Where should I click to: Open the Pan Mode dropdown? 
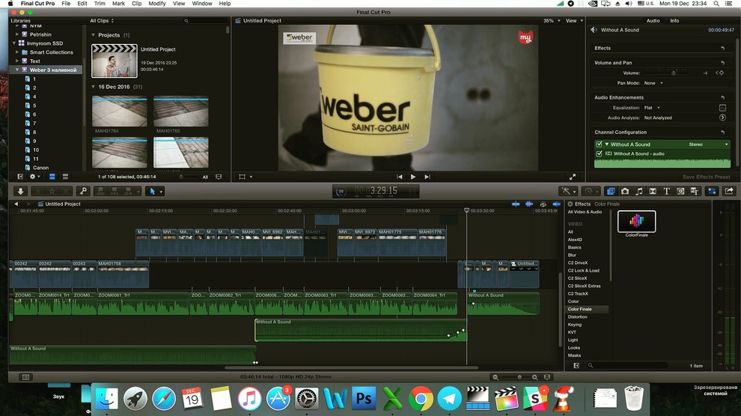653,83
